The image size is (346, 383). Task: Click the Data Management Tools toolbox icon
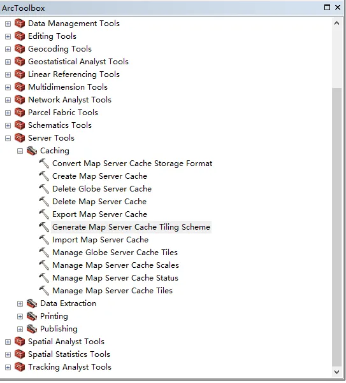pyautogui.click(x=20, y=24)
